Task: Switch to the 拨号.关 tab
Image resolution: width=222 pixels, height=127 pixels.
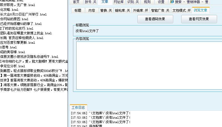Action: [90, 2]
